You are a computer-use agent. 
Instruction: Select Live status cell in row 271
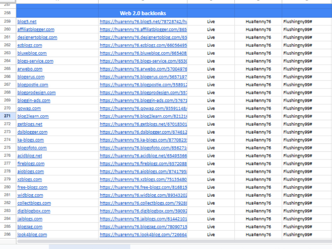[211, 116]
